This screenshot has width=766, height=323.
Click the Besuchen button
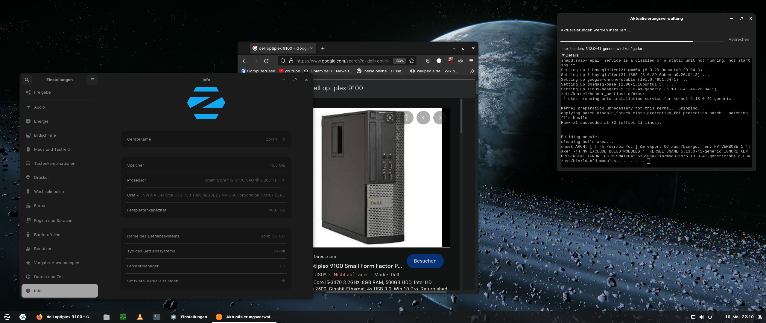[425, 261]
